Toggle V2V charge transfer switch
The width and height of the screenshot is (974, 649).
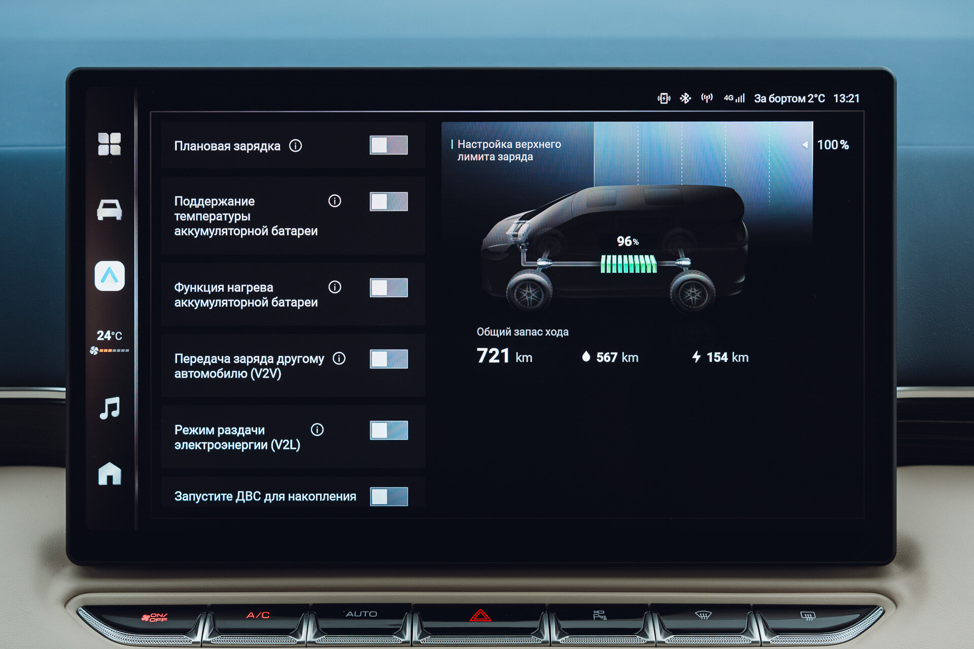point(389,359)
